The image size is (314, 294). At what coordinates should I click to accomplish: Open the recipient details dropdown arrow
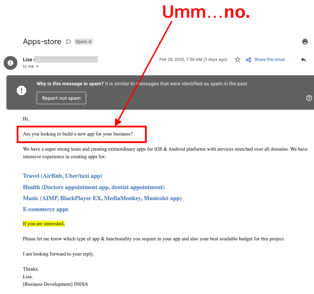tap(37, 66)
